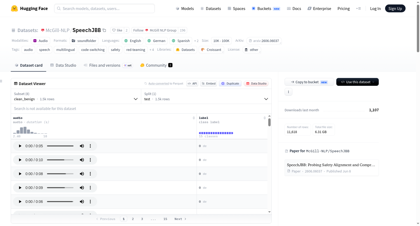This screenshot has height=226, width=420.
Task: Expand the navigation overflow menu icon
Action: (358, 8)
